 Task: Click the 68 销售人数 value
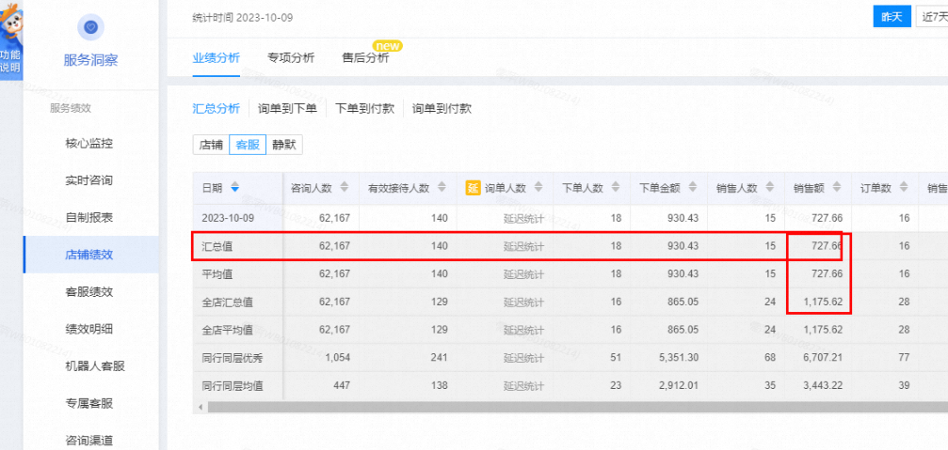coord(770,358)
